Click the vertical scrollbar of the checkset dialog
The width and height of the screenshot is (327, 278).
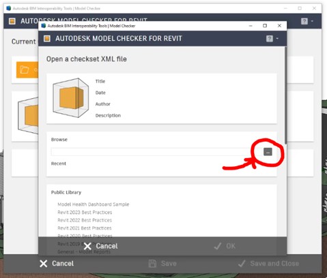(285, 95)
